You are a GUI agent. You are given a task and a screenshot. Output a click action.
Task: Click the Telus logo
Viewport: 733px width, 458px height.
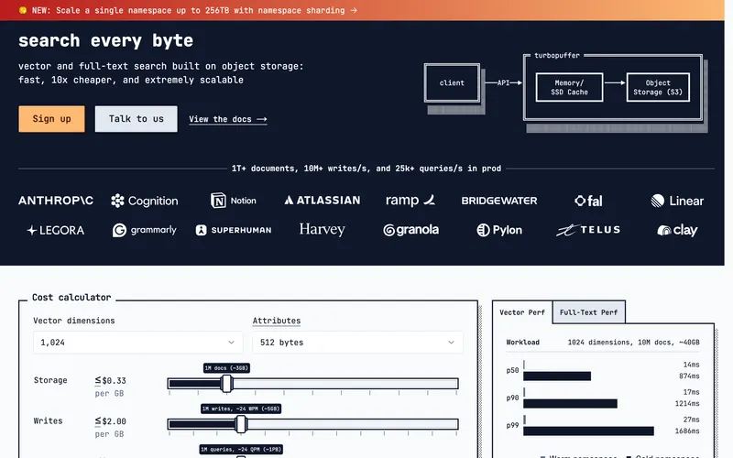[x=588, y=230]
